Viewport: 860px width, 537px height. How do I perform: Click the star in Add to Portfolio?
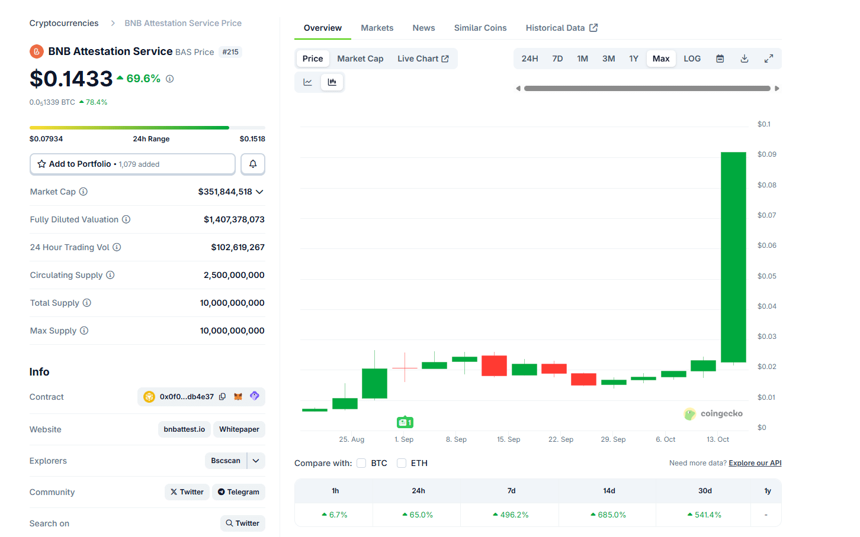(x=41, y=164)
